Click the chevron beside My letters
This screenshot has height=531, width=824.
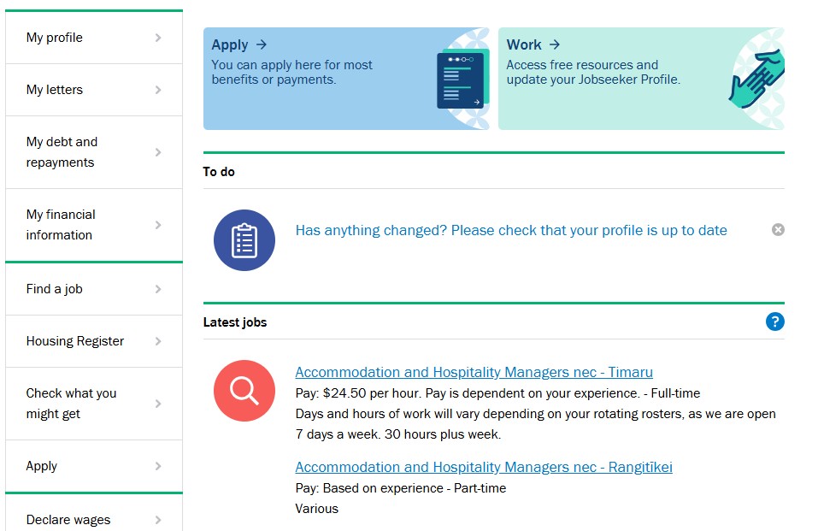pos(158,90)
